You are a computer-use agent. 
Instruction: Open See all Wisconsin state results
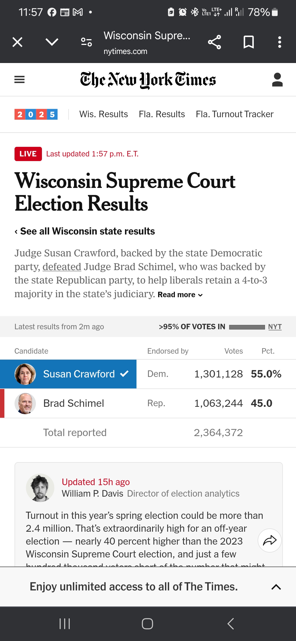point(85,231)
